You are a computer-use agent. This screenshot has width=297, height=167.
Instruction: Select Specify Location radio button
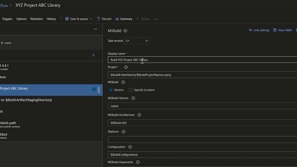(131, 90)
